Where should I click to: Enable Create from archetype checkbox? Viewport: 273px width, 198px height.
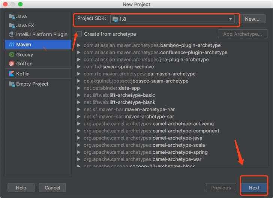click(x=79, y=34)
